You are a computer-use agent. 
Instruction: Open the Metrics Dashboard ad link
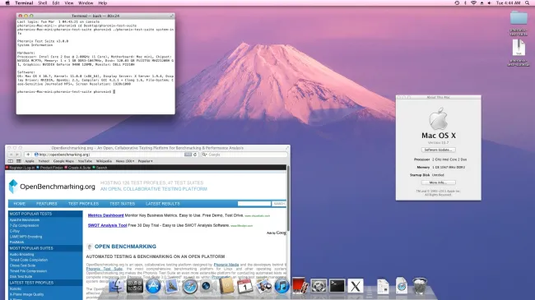pyautogui.click(x=106, y=215)
